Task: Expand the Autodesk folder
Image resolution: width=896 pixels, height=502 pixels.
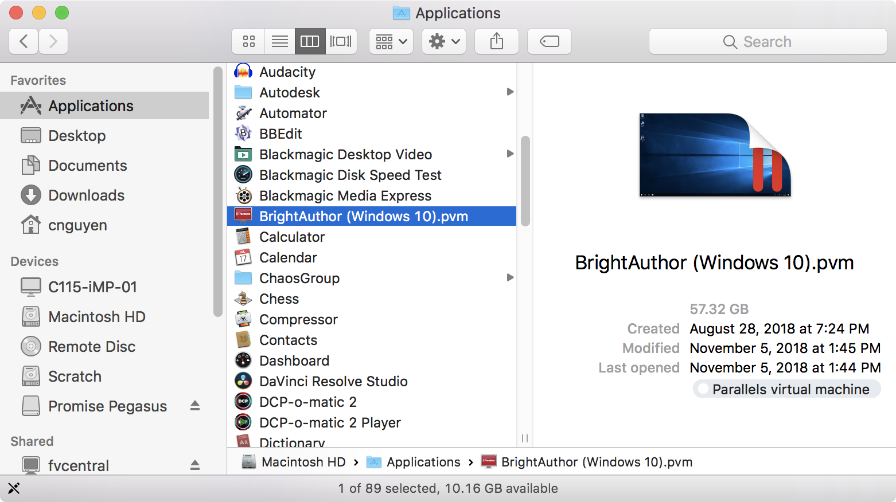Action: pyautogui.click(x=510, y=92)
